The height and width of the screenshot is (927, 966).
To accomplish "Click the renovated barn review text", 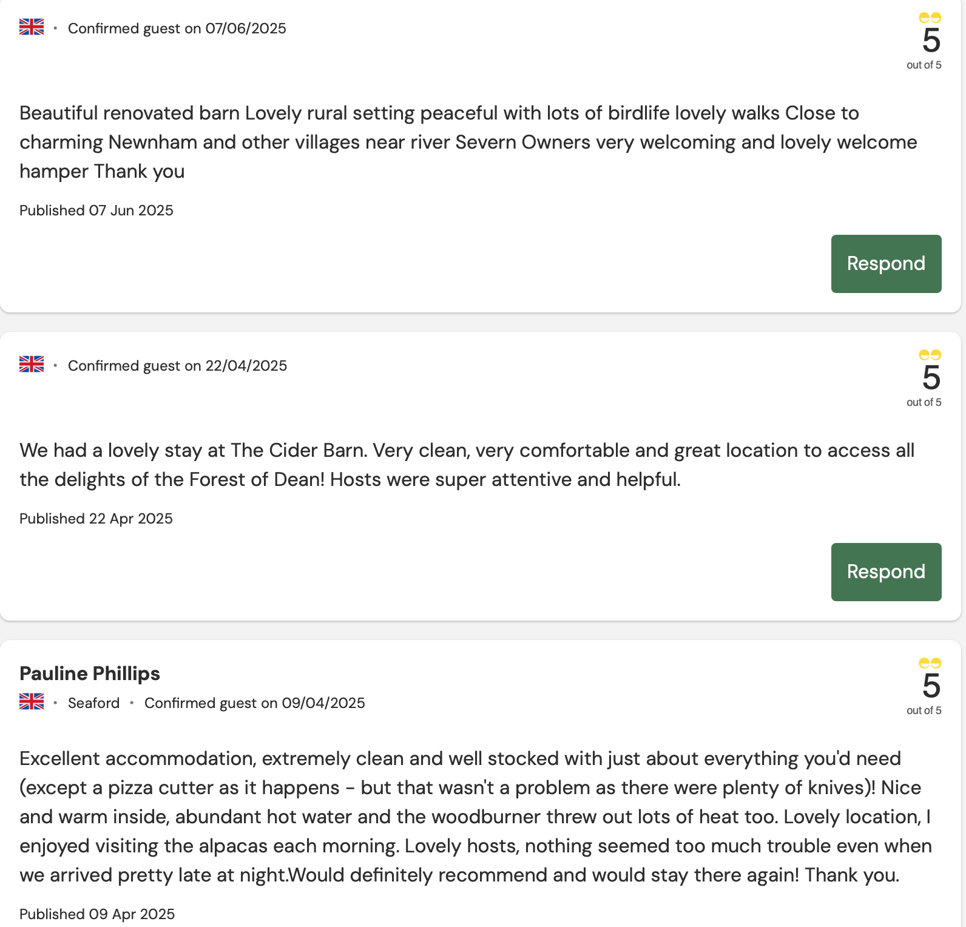I will pos(468,142).
